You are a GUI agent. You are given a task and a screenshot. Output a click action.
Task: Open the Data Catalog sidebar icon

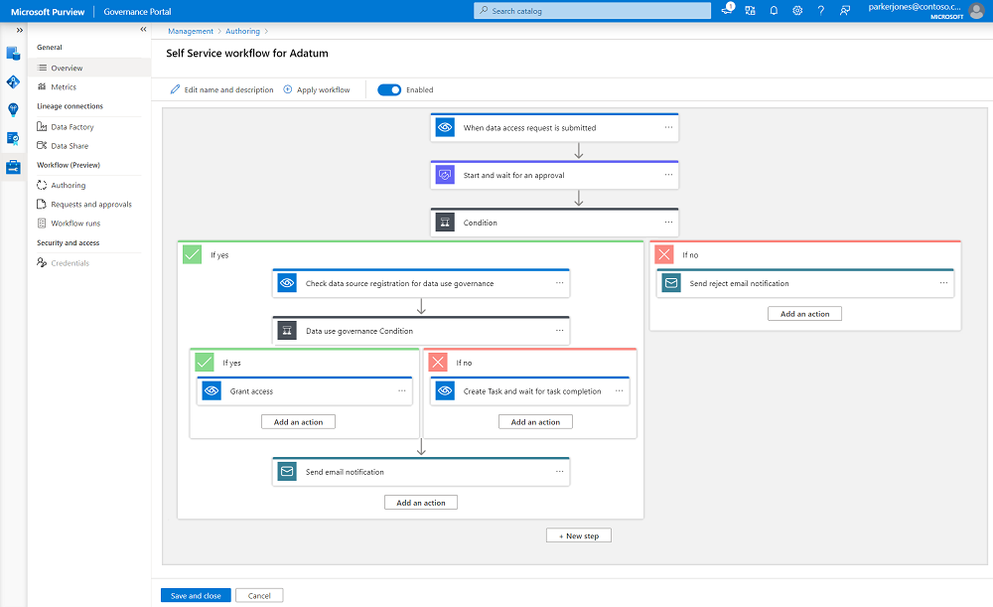(12, 53)
